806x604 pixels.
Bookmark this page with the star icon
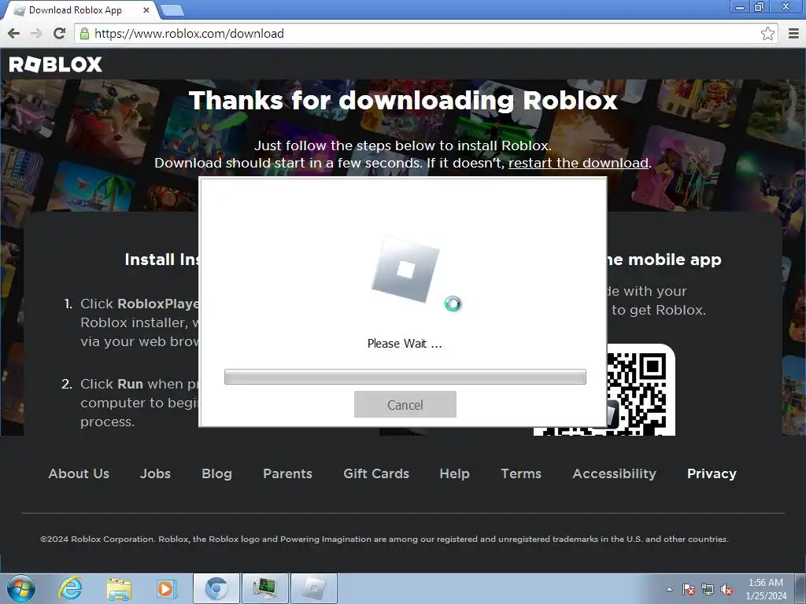click(x=767, y=34)
